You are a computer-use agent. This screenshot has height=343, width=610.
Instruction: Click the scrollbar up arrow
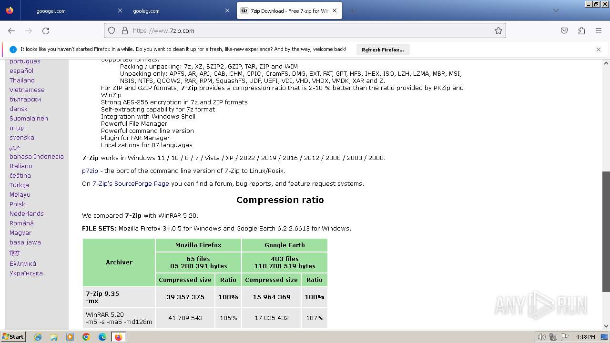coord(606,62)
